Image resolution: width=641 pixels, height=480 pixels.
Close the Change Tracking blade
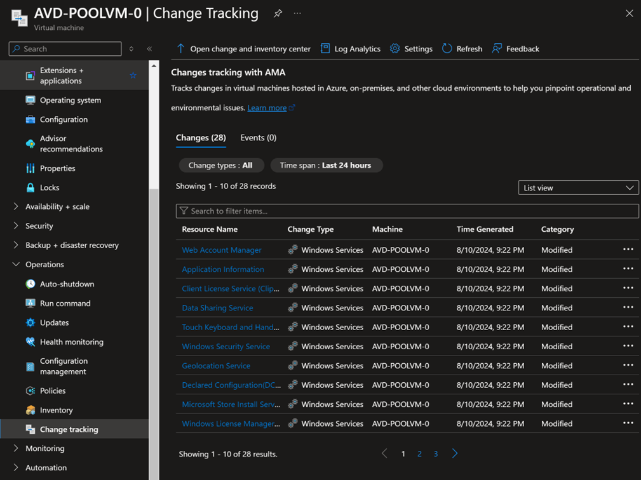(629, 13)
